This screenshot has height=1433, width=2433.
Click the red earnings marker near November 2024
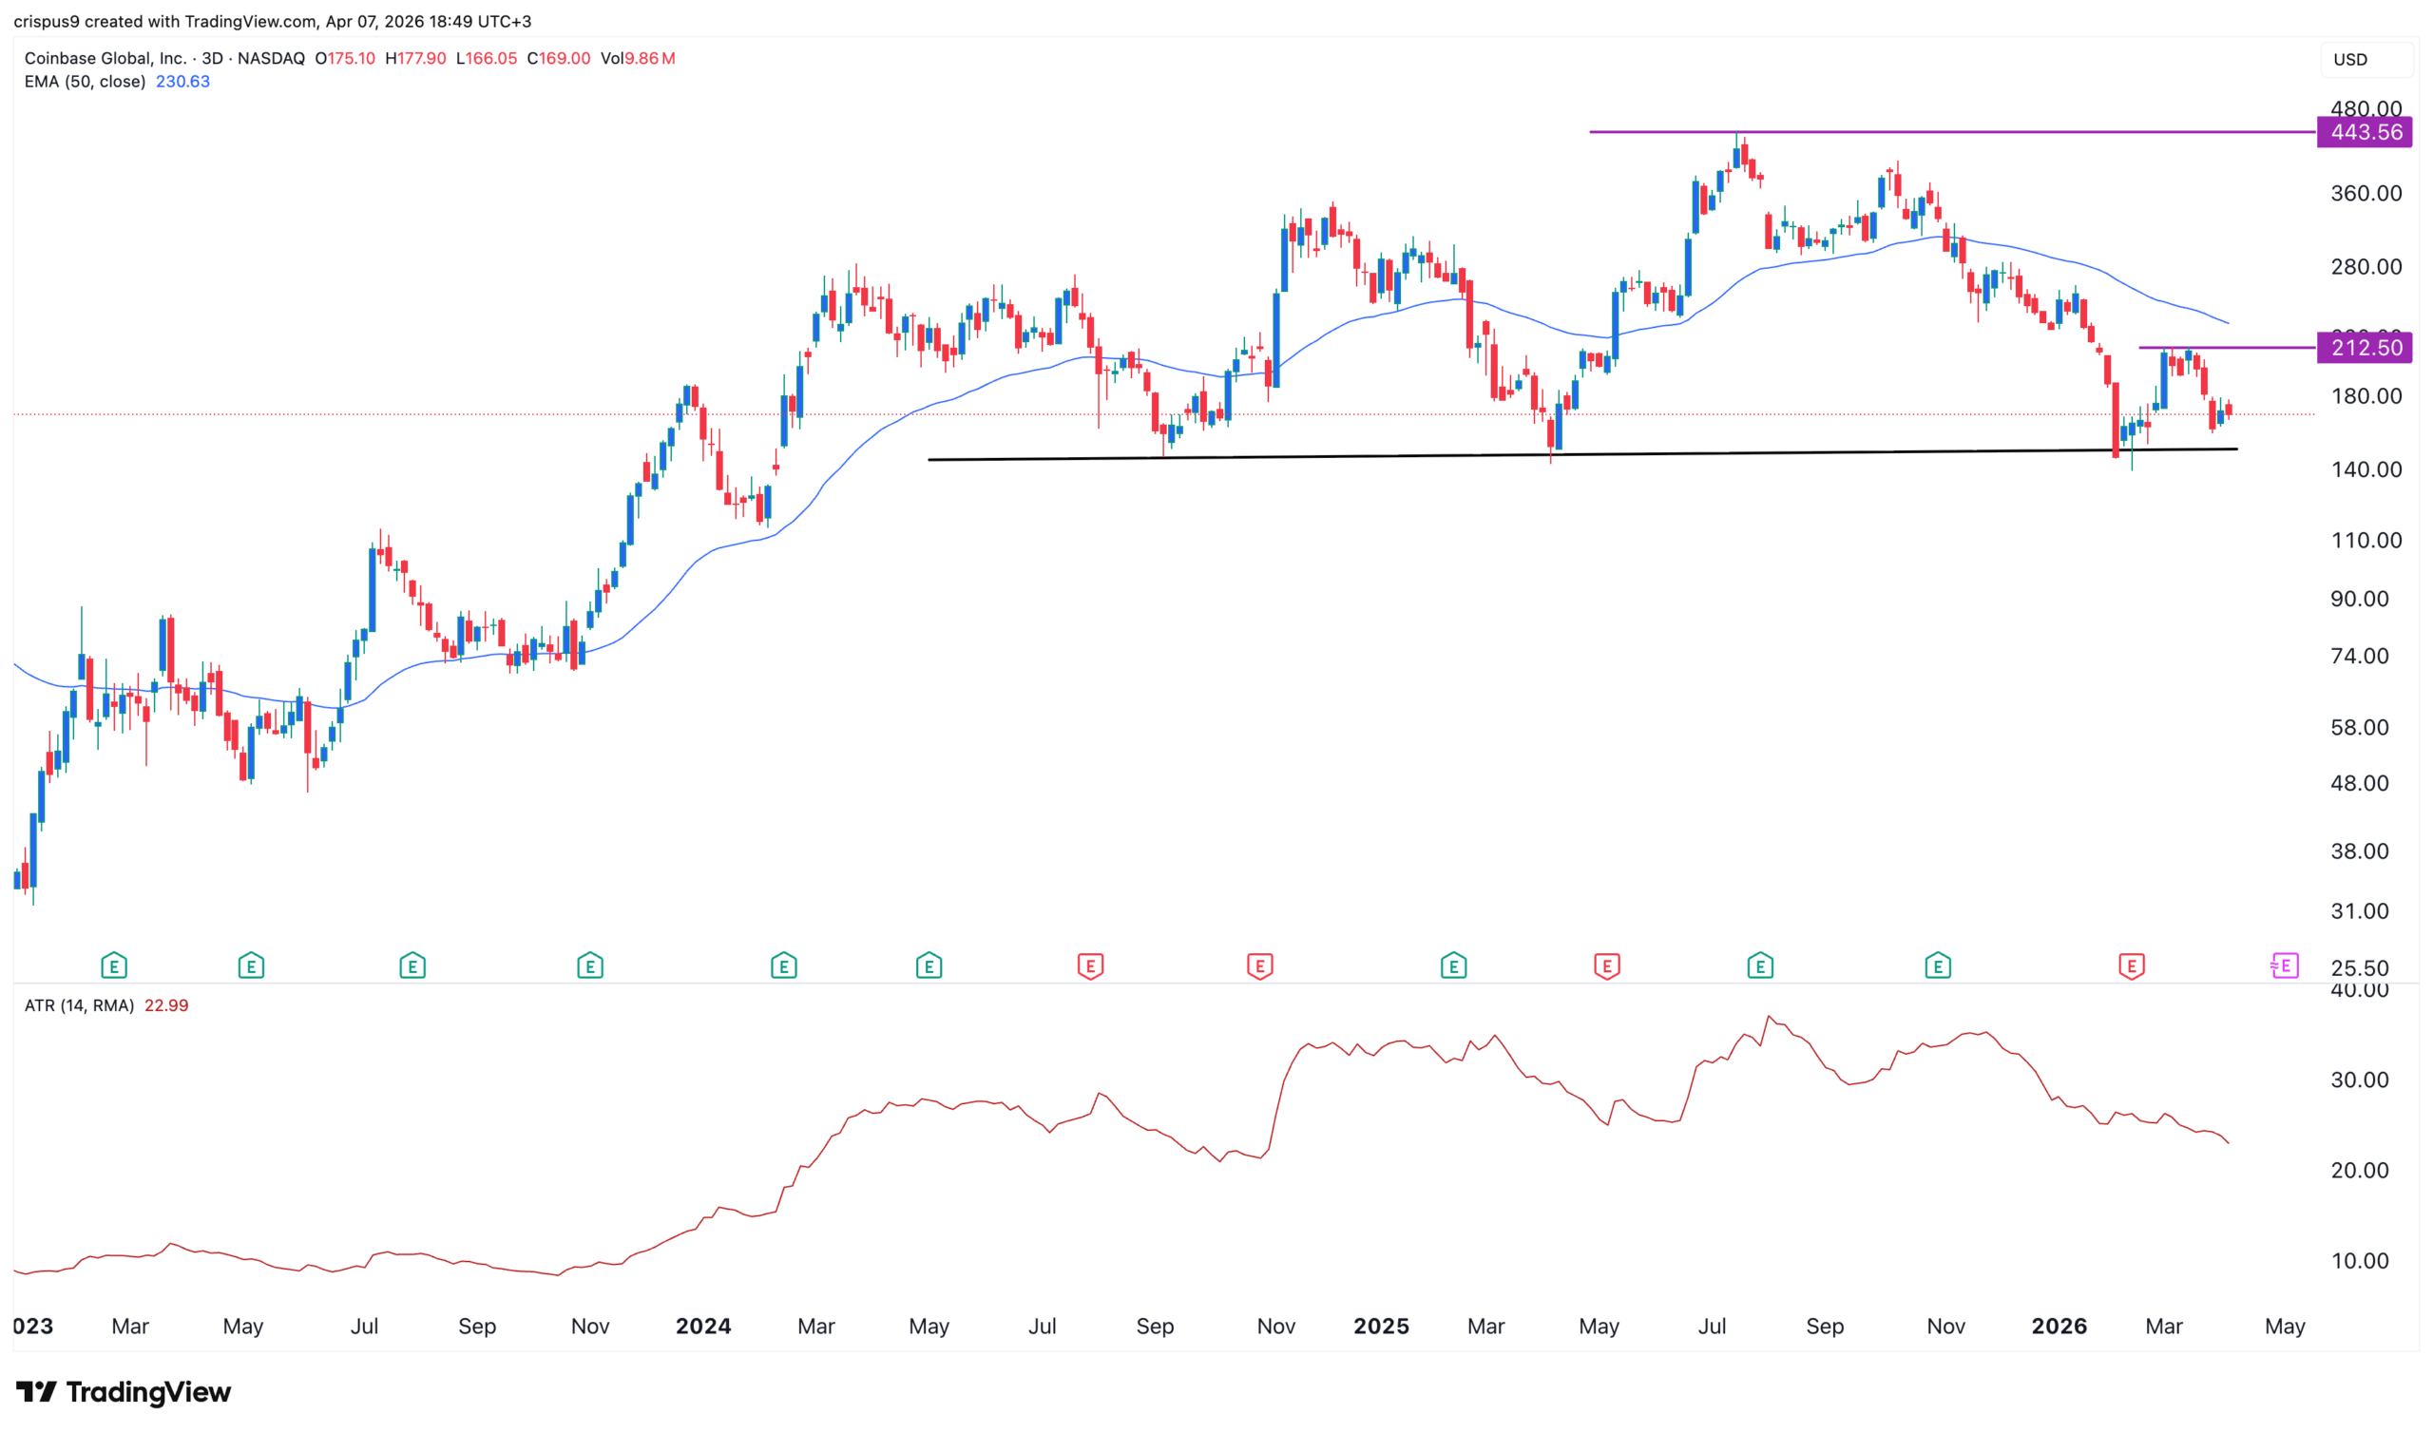(x=1259, y=965)
